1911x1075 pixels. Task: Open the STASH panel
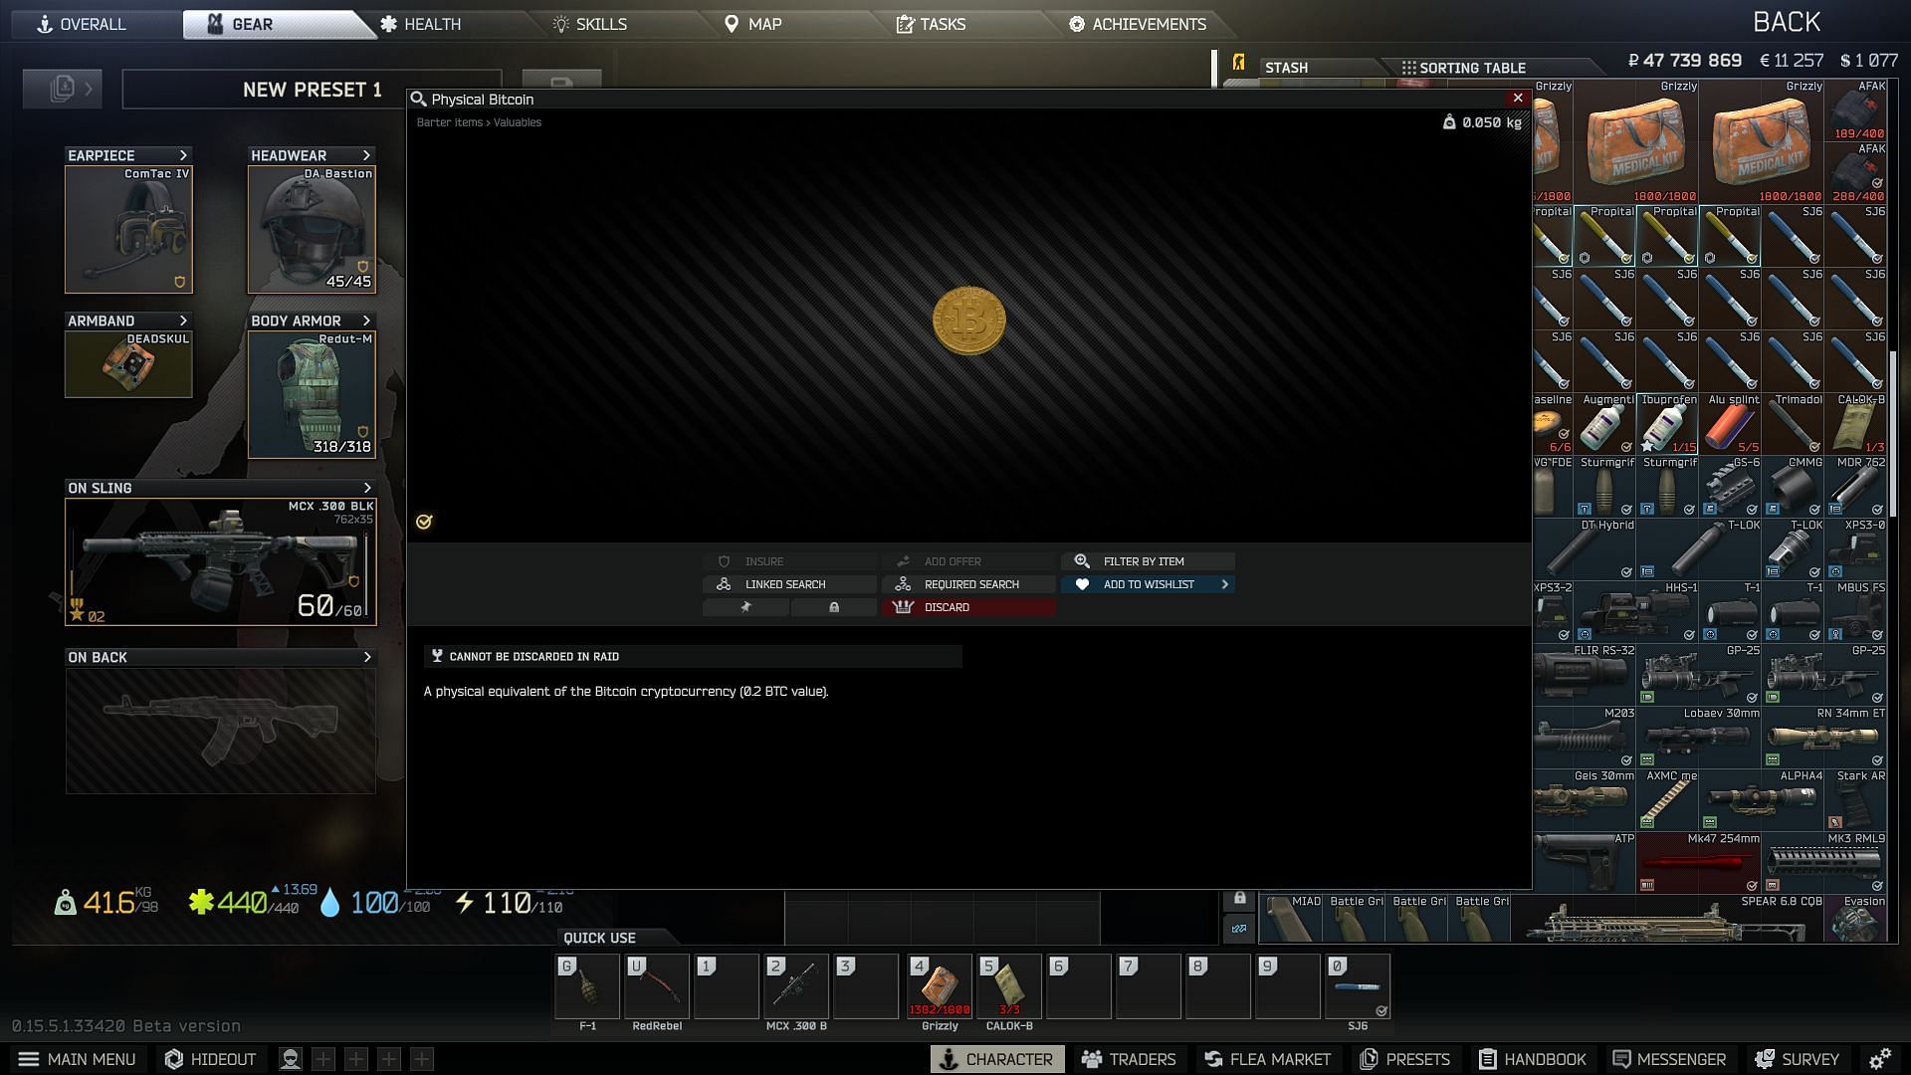[1285, 67]
